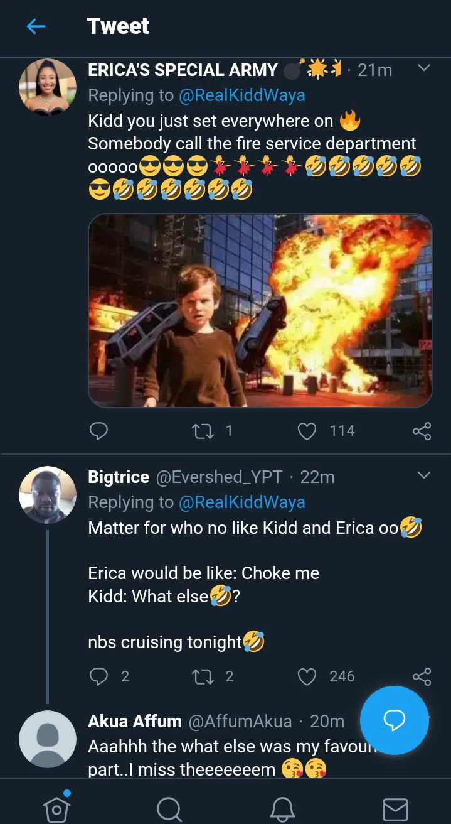
Task: Go to the Home tab
Action: [x=56, y=808]
